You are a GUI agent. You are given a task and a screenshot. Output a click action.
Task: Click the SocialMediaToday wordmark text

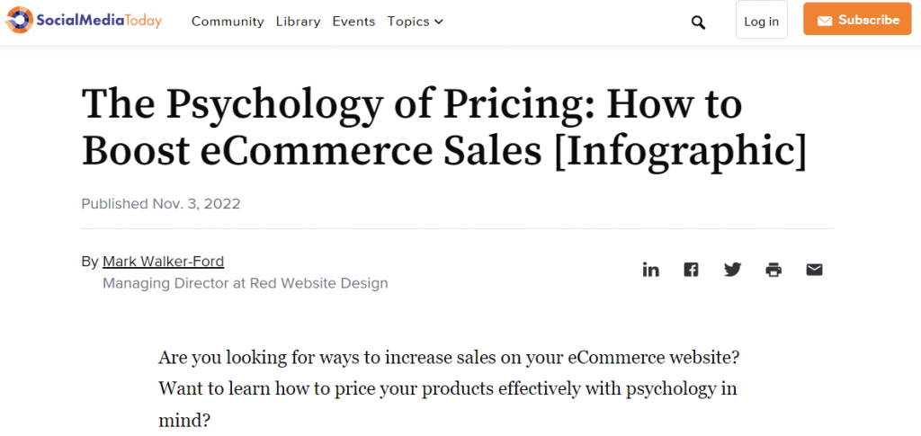pyautogui.click(x=99, y=21)
